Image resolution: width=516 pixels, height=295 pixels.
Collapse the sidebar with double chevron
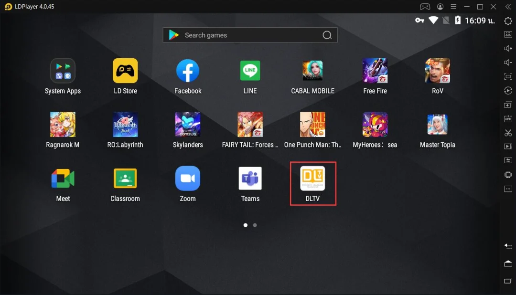pyautogui.click(x=508, y=7)
